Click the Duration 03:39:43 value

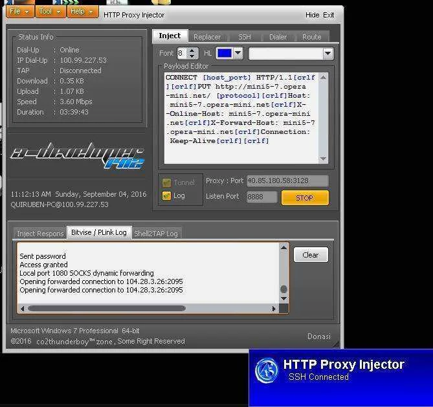[74, 112]
